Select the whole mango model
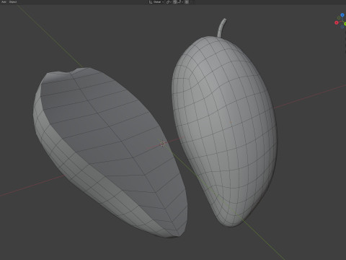Viewport: 346px width, 260px height. [x=225, y=131]
